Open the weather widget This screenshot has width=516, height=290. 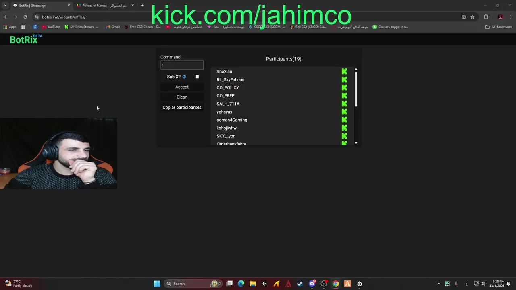pos(18,284)
